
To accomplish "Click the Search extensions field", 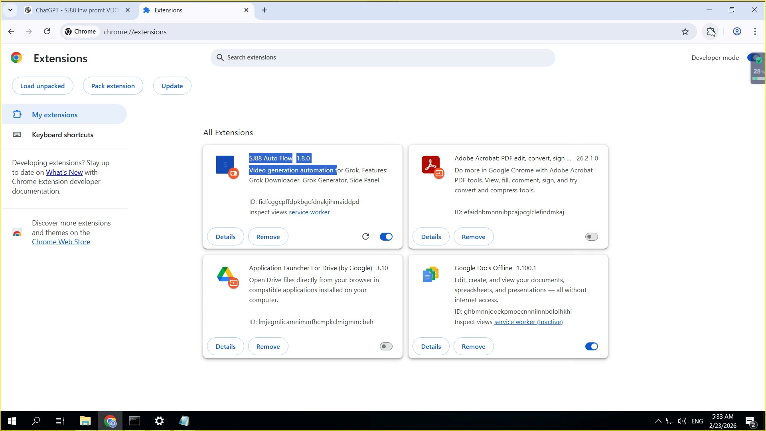I will [382, 57].
